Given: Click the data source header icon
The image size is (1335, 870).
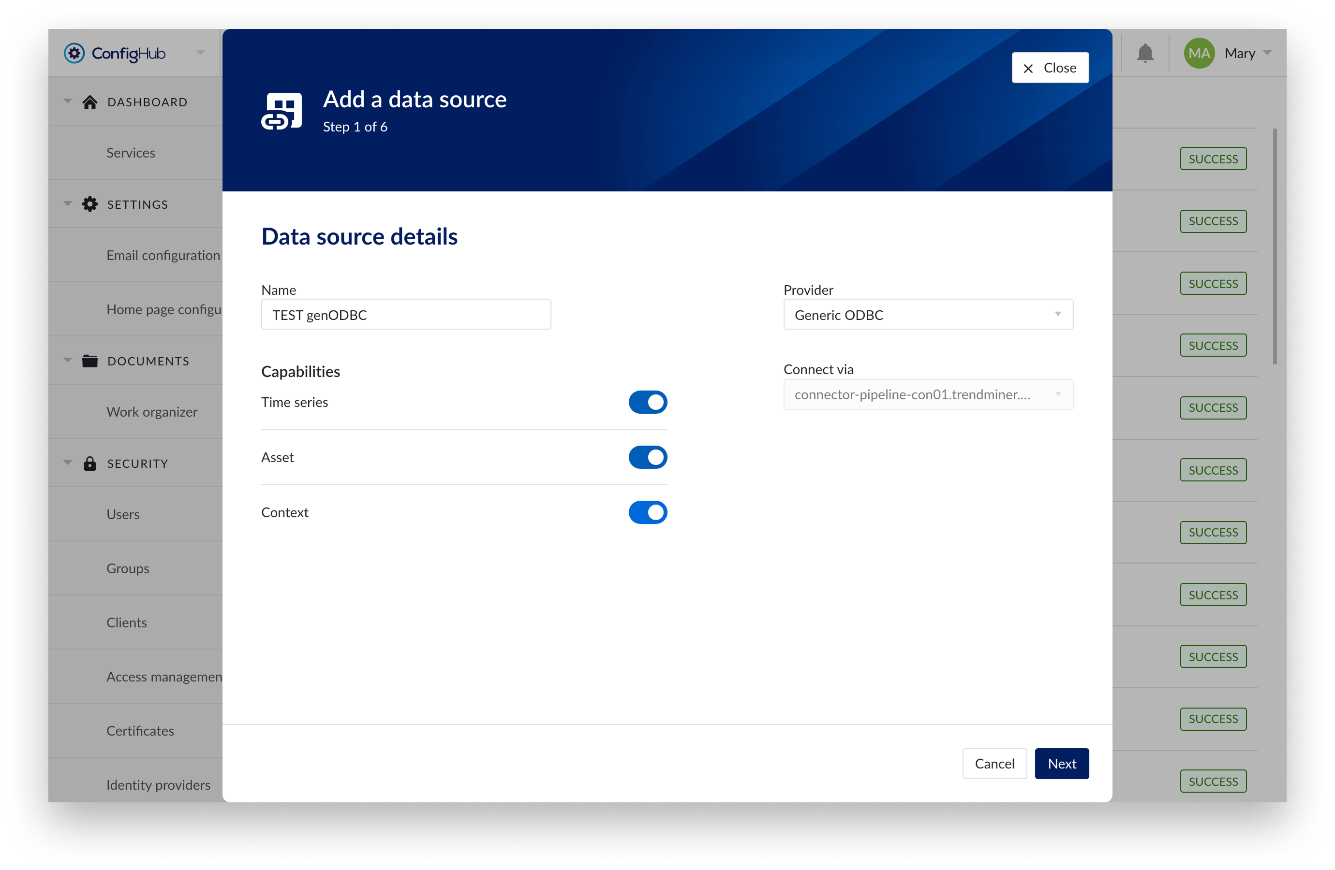Looking at the screenshot, I should tap(282, 111).
